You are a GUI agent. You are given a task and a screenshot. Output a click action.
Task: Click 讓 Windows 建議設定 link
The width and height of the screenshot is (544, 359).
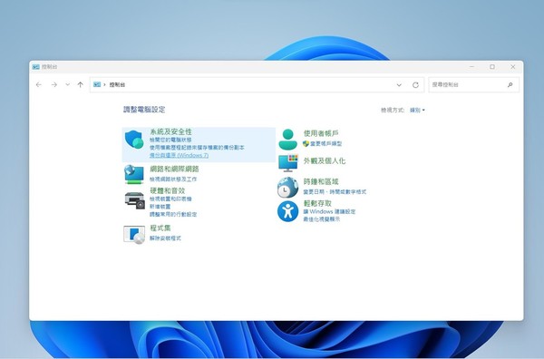coord(330,211)
